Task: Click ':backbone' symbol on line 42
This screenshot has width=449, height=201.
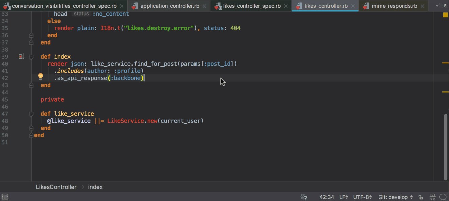Action: pos(126,78)
